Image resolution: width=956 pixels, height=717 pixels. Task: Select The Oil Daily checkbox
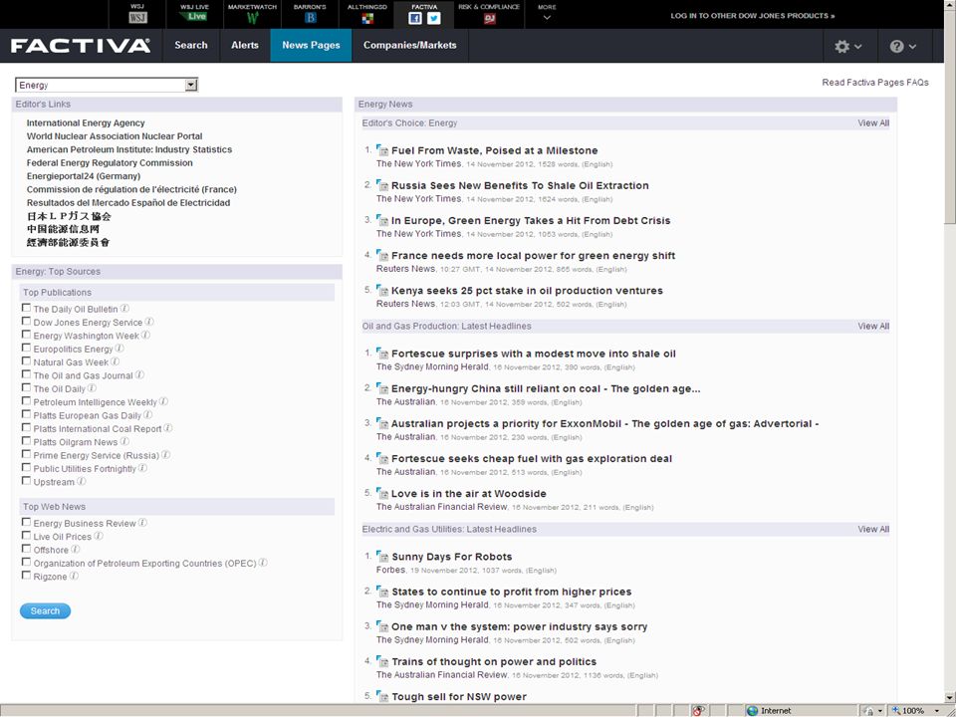pyautogui.click(x=26, y=387)
